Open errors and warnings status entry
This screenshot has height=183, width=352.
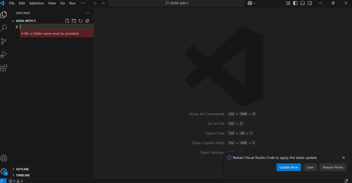click(x=16, y=181)
